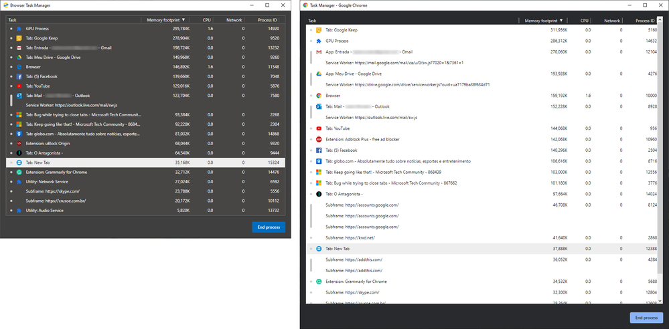The image size is (669, 329).
Task: Select Subframe: https://skype.com/ in Chrome Task Manager
Action: (482, 292)
